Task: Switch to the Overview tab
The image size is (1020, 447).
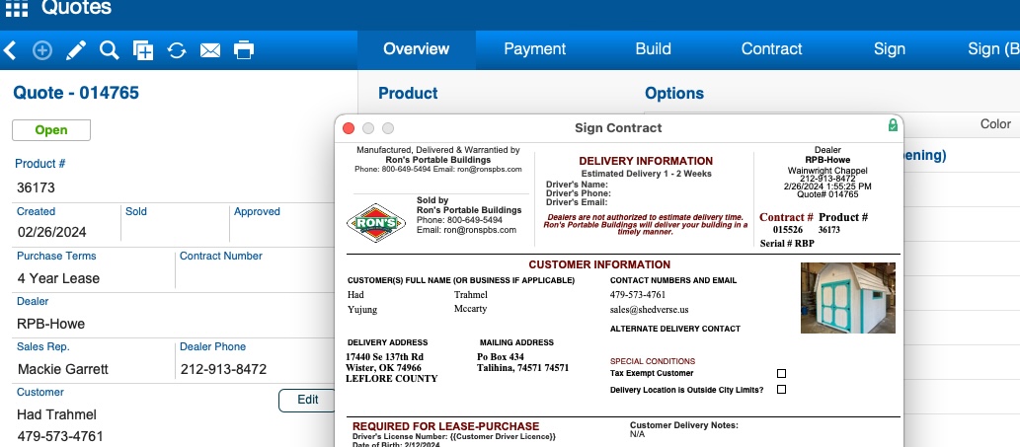Action: click(x=417, y=48)
